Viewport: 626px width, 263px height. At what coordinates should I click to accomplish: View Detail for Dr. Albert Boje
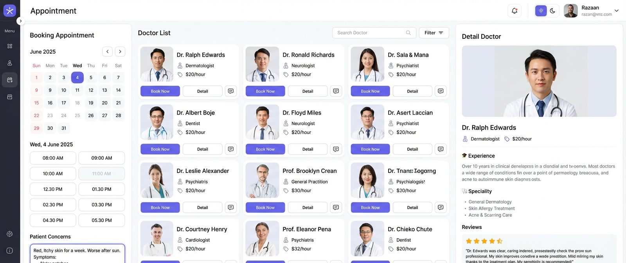coord(203,149)
